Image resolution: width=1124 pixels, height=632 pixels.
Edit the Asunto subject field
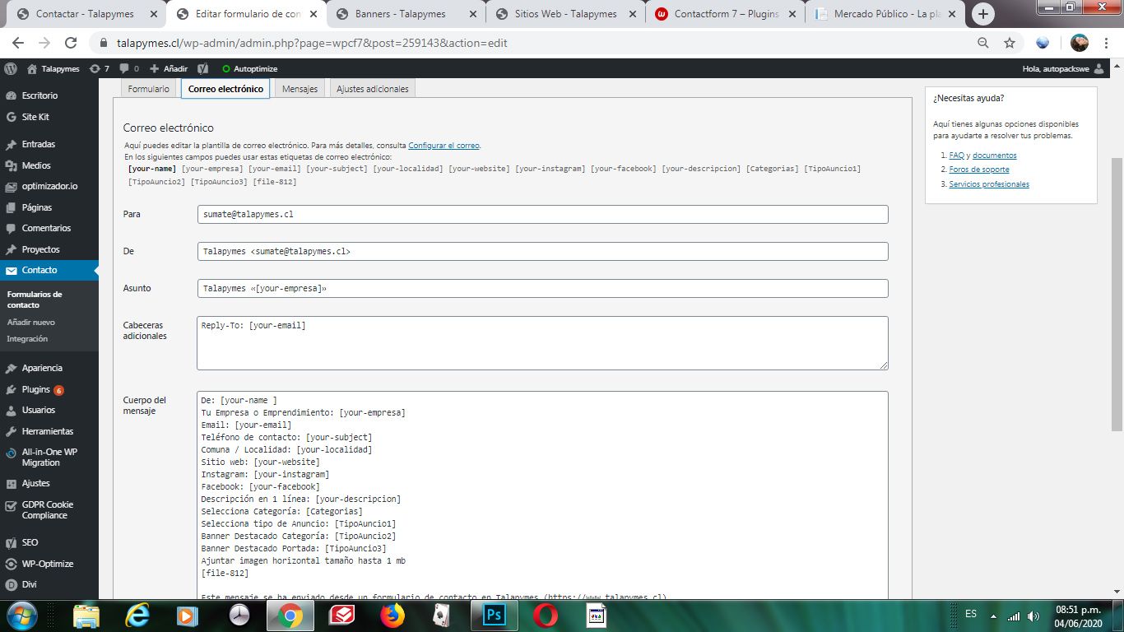click(542, 288)
